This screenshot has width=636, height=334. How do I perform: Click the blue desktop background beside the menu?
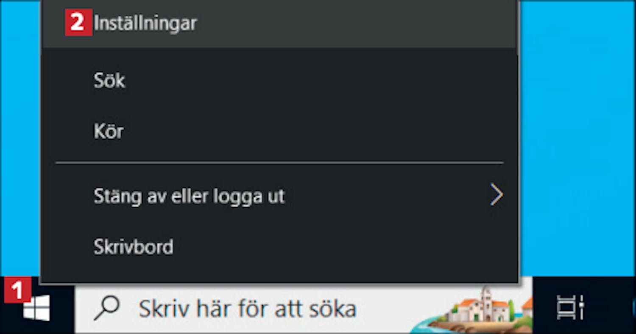pyautogui.click(x=577, y=140)
